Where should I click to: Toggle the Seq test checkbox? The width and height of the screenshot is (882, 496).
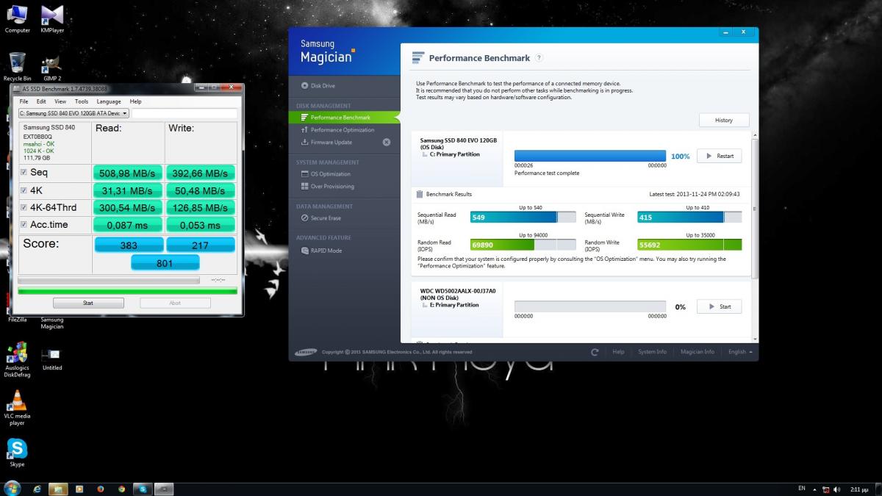pyautogui.click(x=24, y=173)
